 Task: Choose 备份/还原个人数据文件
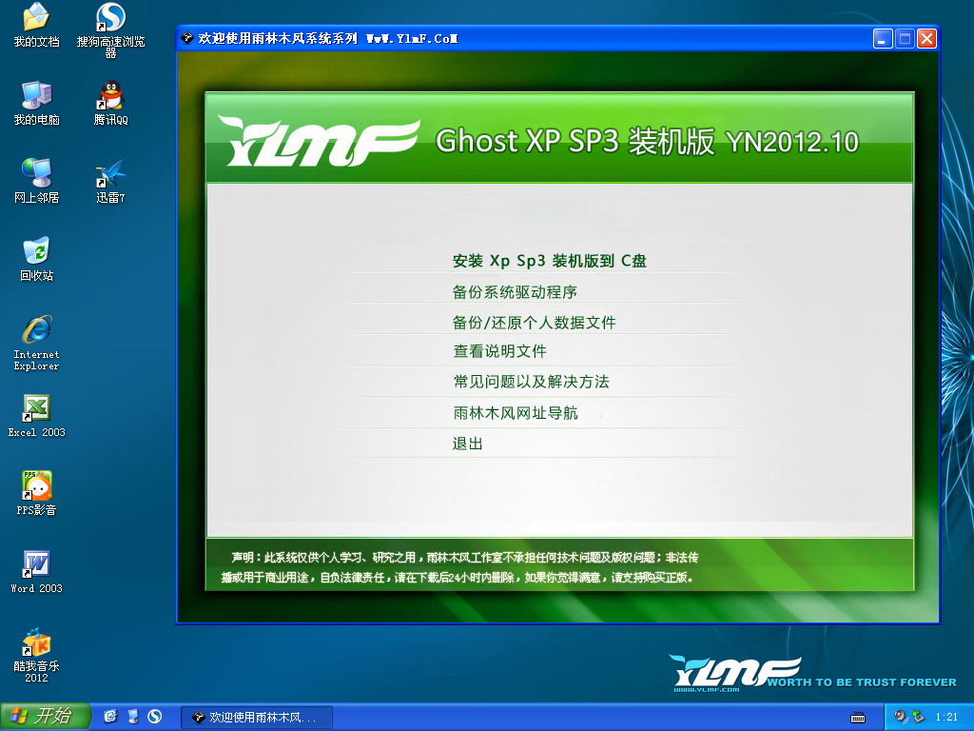(534, 322)
